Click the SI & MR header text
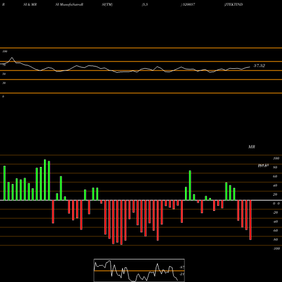282x282 pixels. tap(30, 5)
